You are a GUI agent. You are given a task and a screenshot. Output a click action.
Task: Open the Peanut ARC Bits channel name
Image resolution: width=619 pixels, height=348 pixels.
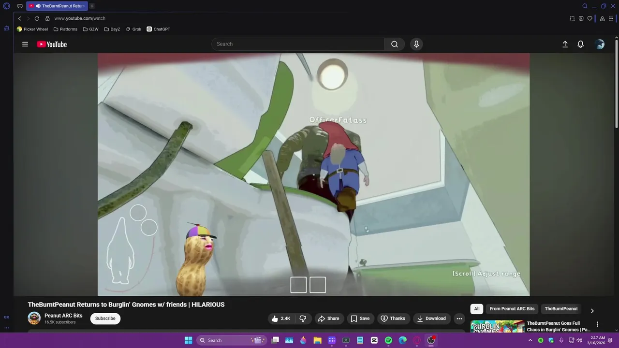63,316
